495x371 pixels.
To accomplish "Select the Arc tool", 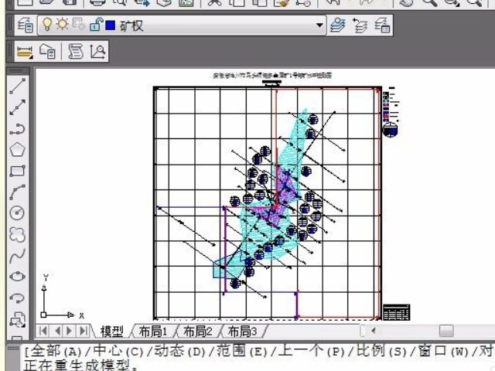I will tap(17, 192).
